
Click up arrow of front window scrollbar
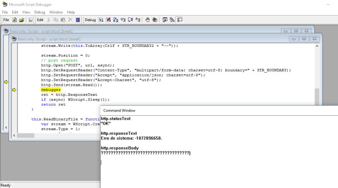317,46
